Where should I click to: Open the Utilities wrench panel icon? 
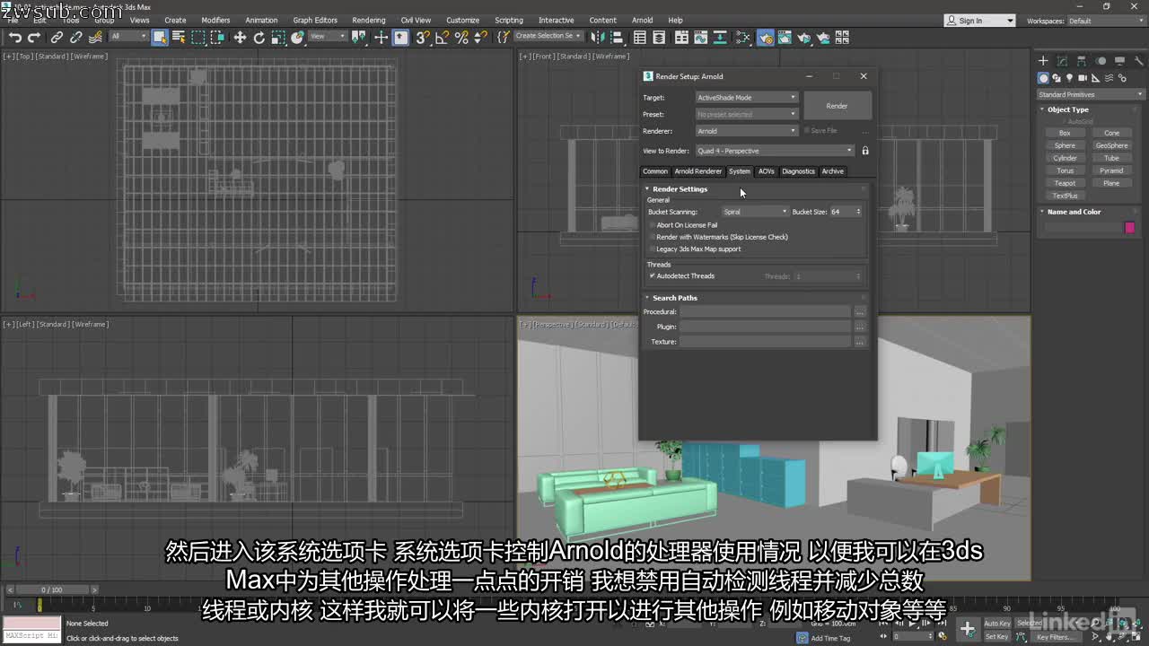[1137, 61]
